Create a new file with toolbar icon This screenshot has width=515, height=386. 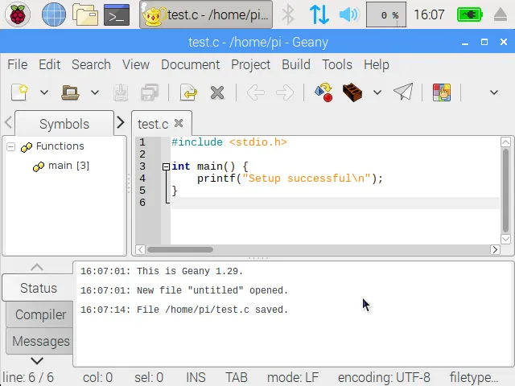click(x=19, y=92)
